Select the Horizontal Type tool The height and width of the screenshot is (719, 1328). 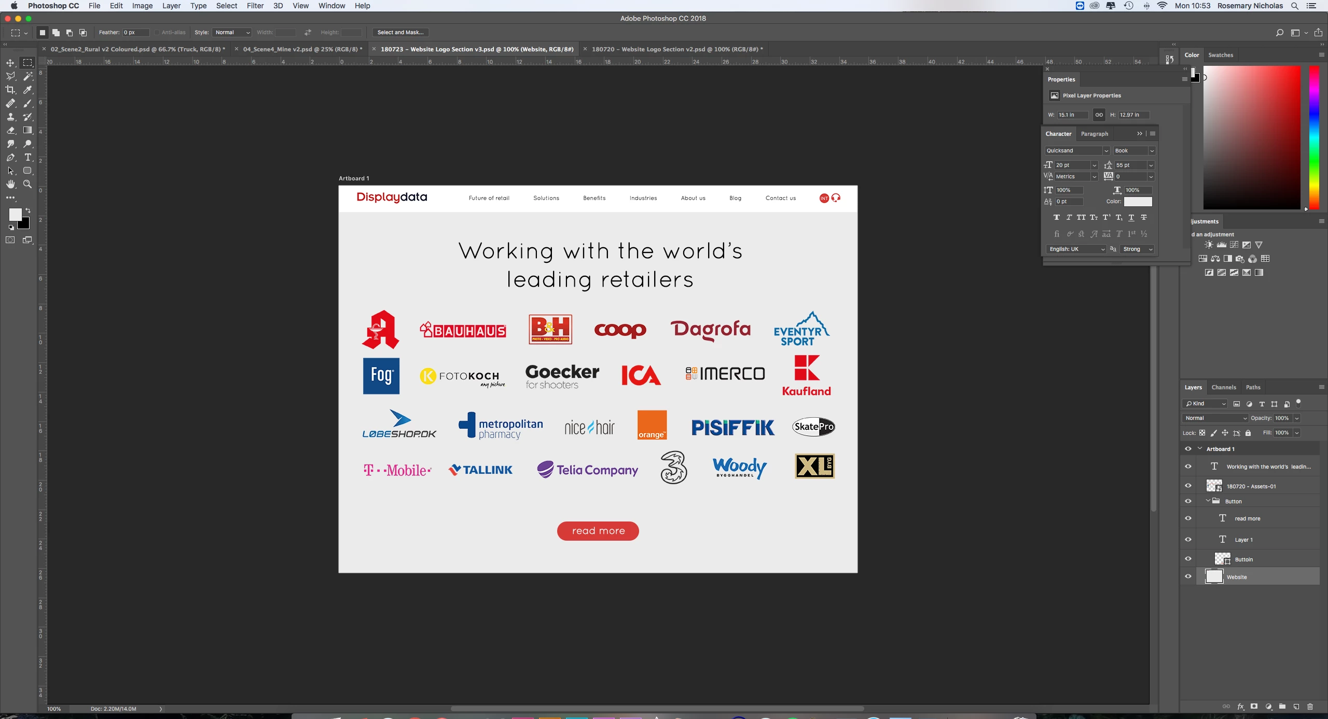[28, 157]
